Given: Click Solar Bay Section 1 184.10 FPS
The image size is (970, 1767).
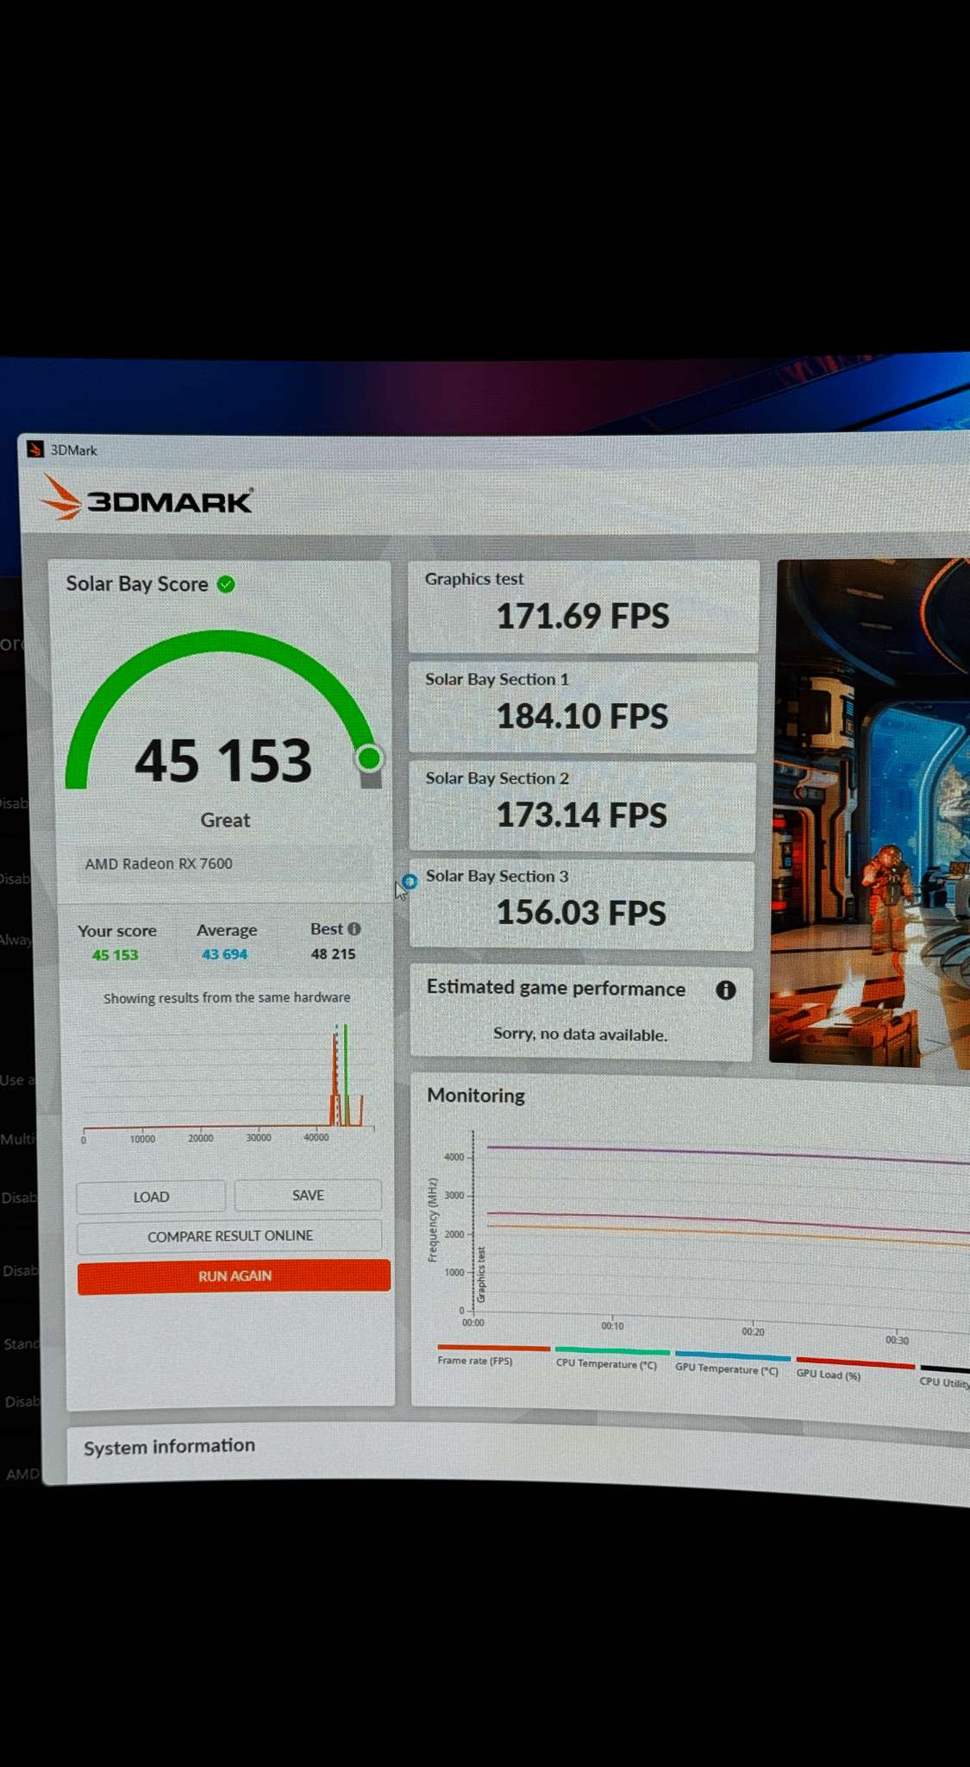Looking at the screenshot, I should (583, 707).
